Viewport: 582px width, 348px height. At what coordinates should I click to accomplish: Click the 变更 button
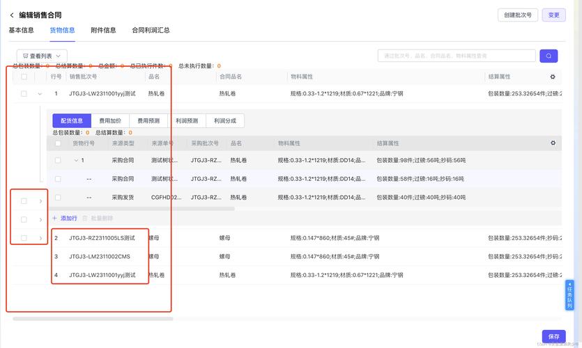pos(554,15)
